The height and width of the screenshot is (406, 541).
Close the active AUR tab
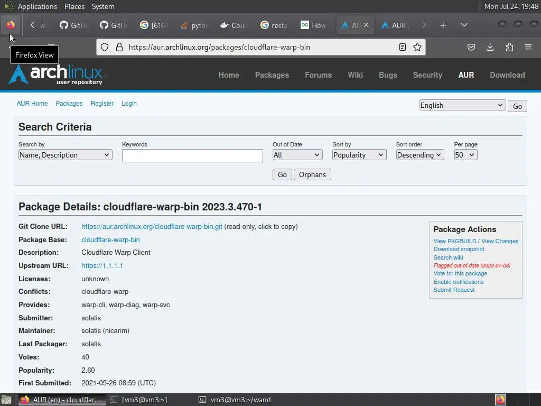click(367, 25)
